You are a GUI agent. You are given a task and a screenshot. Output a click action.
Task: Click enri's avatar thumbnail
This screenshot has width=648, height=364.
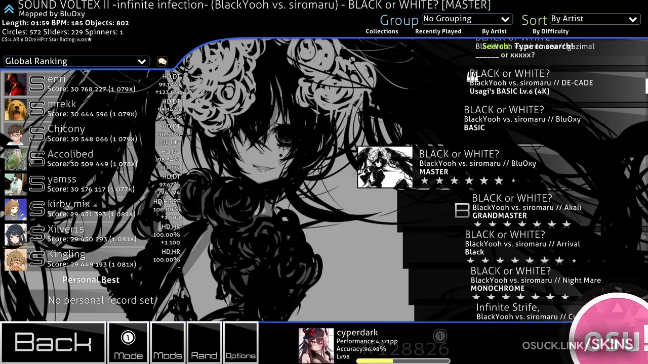16,84
